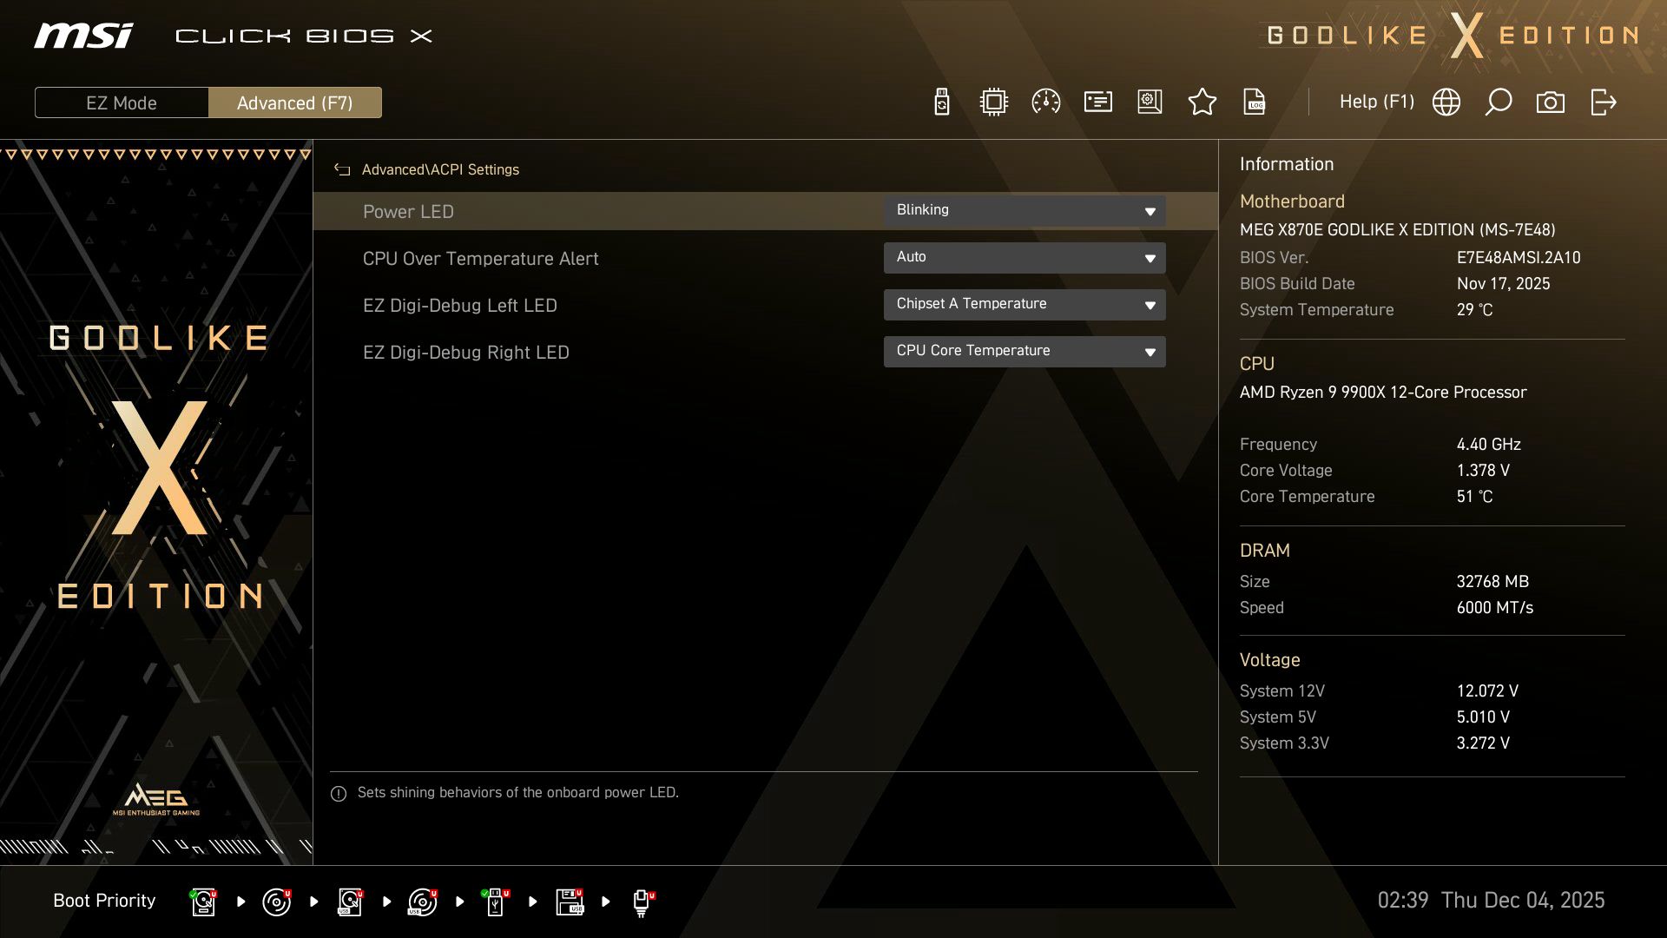
Task: View the BIOS change LOG
Action: [1255, 102]
